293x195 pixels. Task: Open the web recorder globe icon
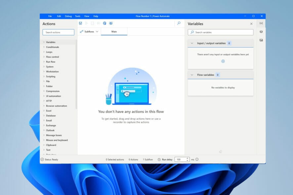pyautogui.click(x=105, y=23)
